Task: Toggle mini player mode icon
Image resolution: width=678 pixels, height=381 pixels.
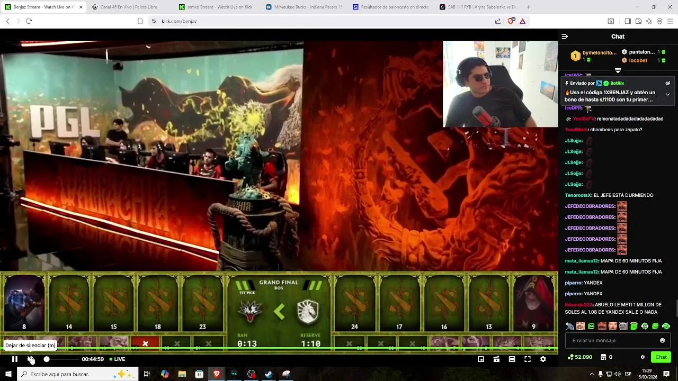Action: (x=481, y=359)
